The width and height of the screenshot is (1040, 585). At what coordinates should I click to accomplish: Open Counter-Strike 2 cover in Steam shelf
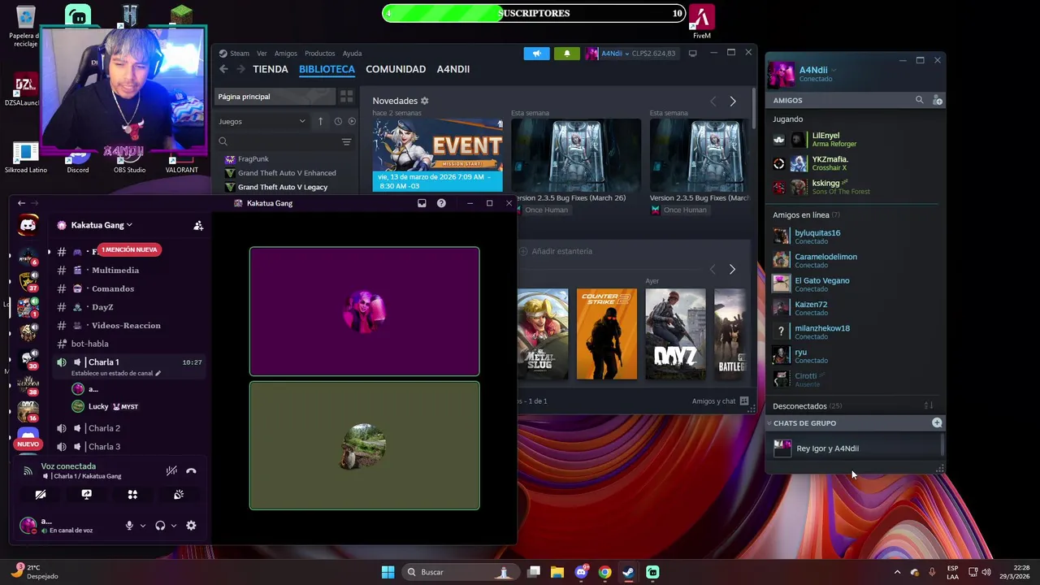click(x=607, y=334)
